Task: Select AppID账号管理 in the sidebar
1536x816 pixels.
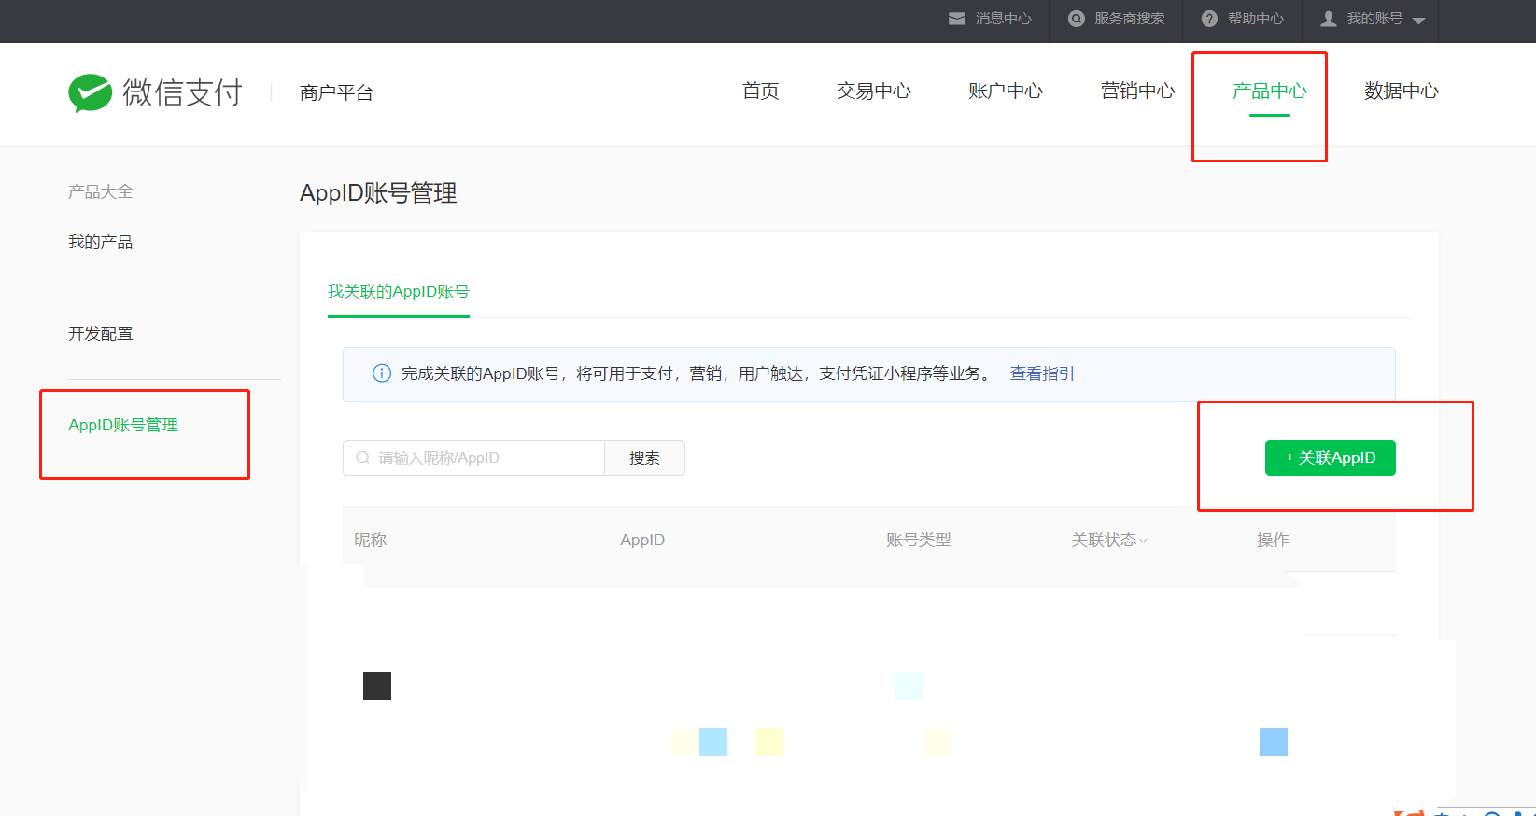Action: 122,425
